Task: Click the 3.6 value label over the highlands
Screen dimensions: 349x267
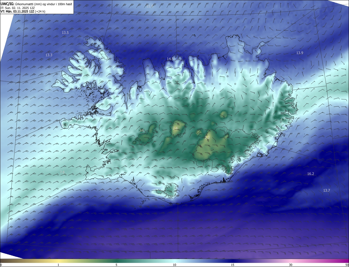Action: (x=142, y=130)
